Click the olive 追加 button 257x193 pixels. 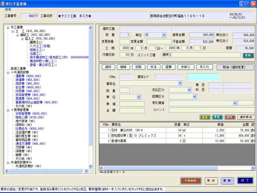pos(205,117)
